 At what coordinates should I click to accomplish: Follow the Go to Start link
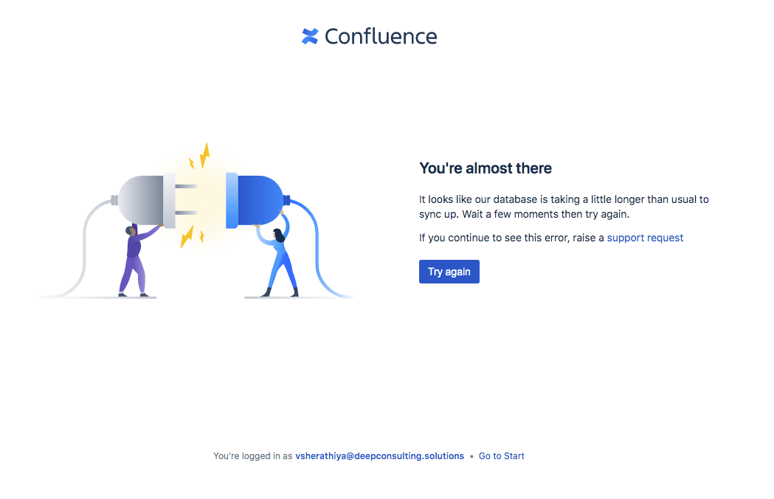coord(502,456)
